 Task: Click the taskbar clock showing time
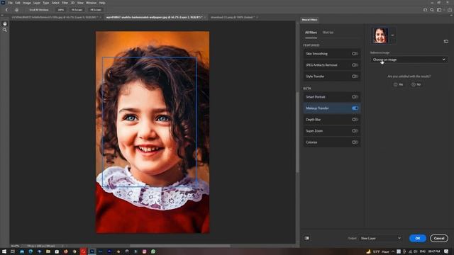click(x=434, y=251)
